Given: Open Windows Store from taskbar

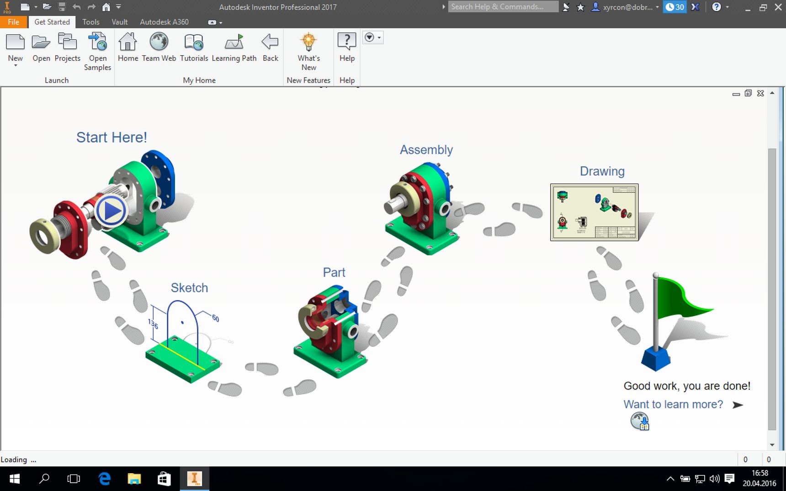Looking at the screenshot, I should 164,479.
